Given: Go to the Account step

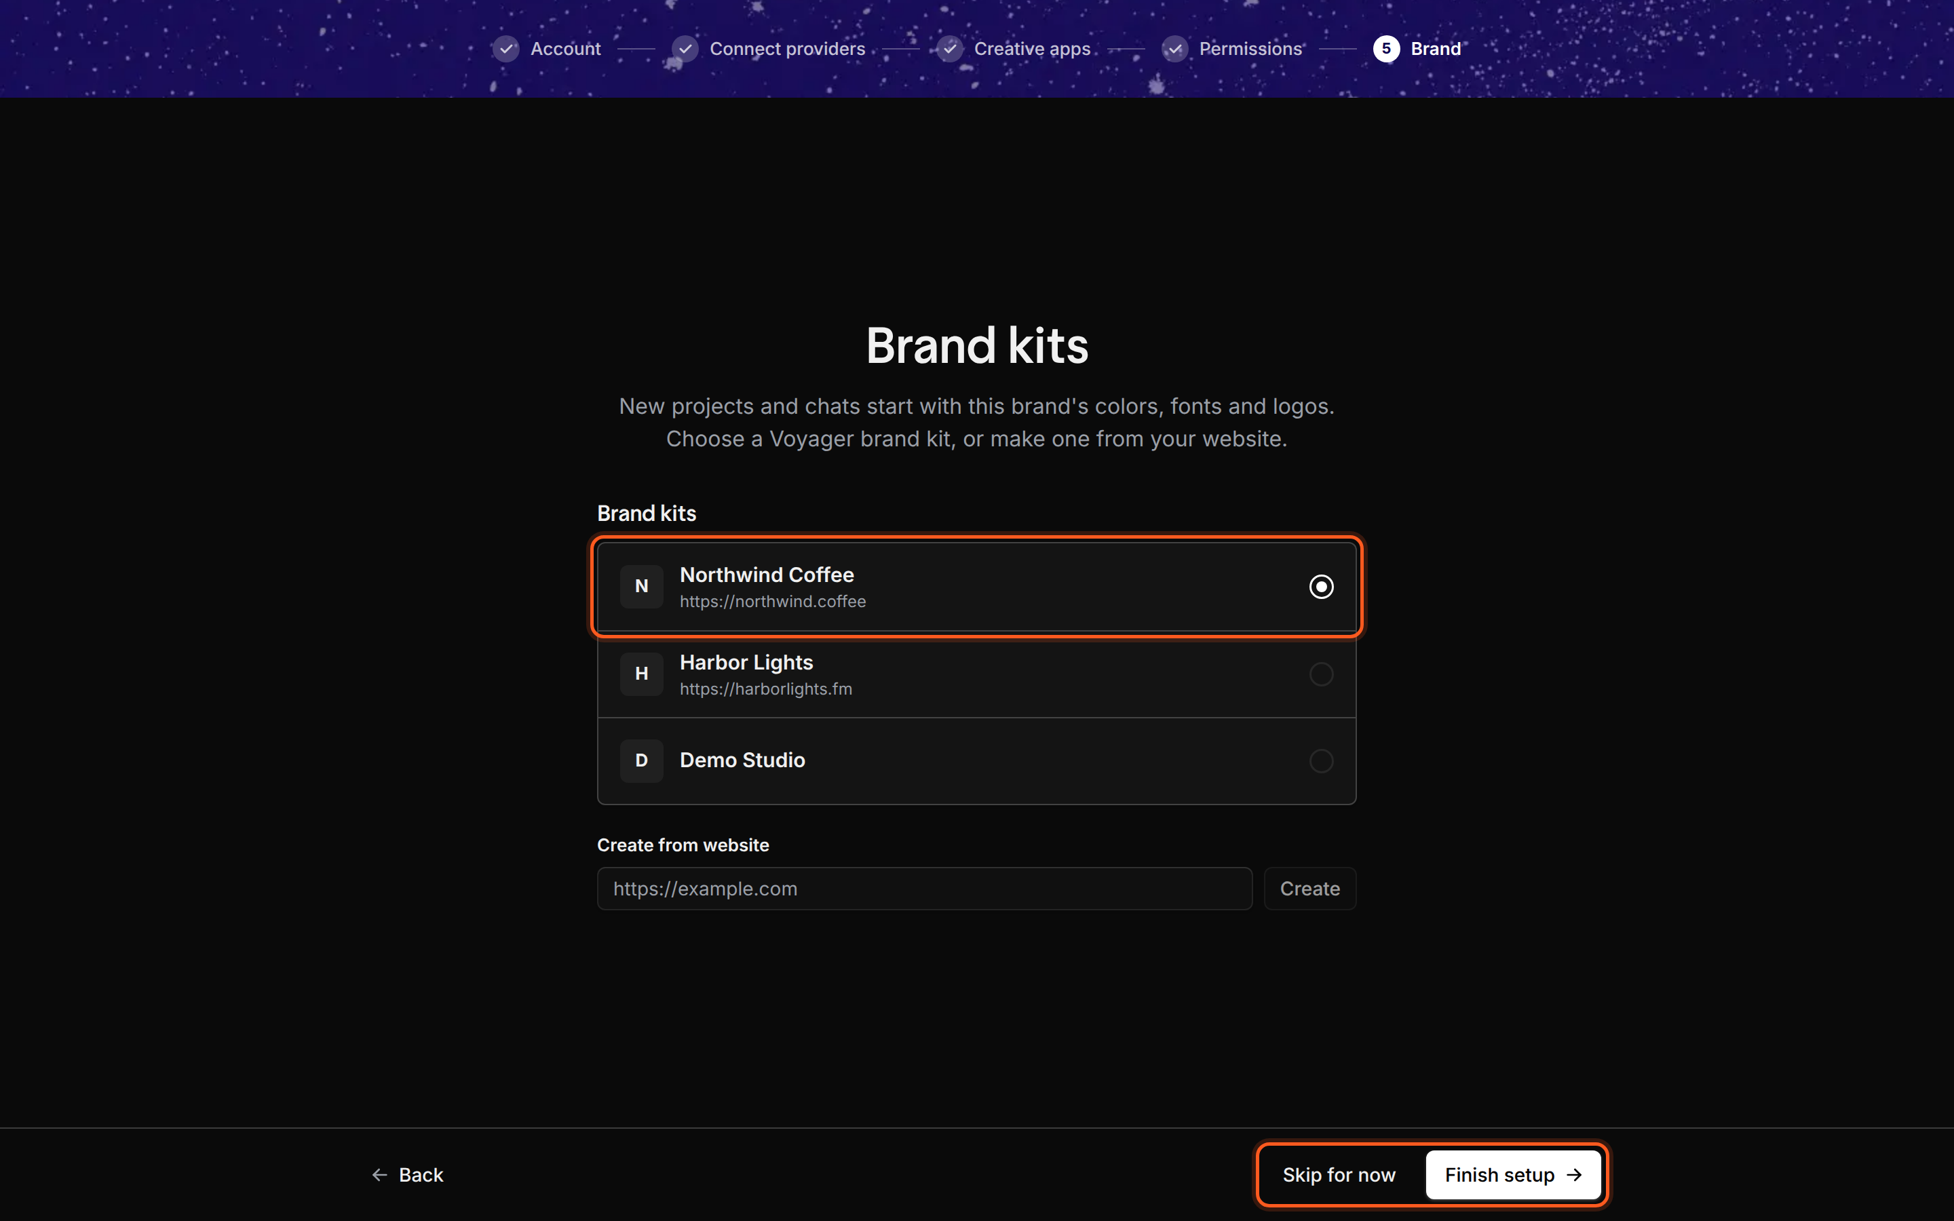Looking at the screenshot, I should pyautogui.click(x=565, y=48).
